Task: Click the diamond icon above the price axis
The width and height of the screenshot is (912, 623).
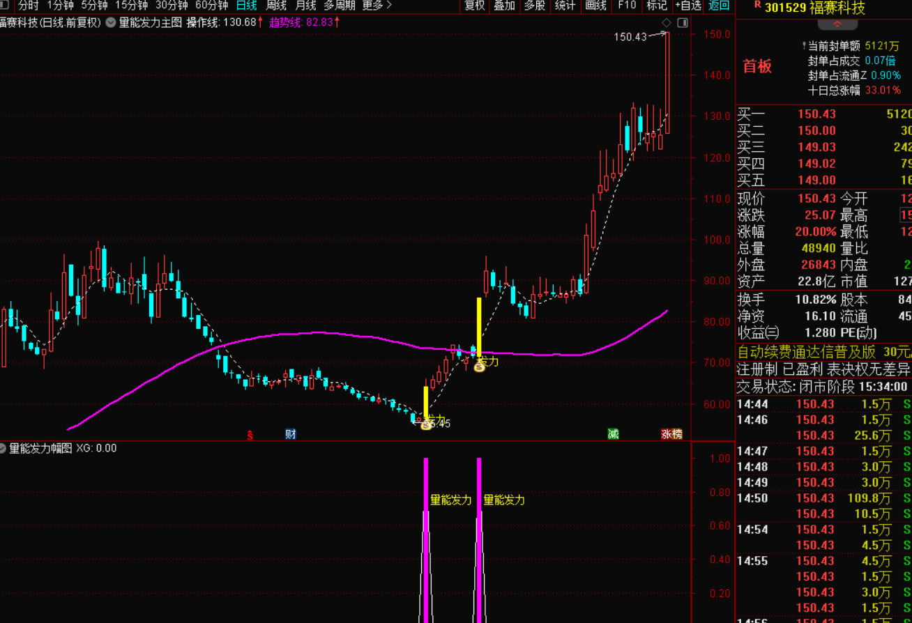Action: (x=667, y=23)
